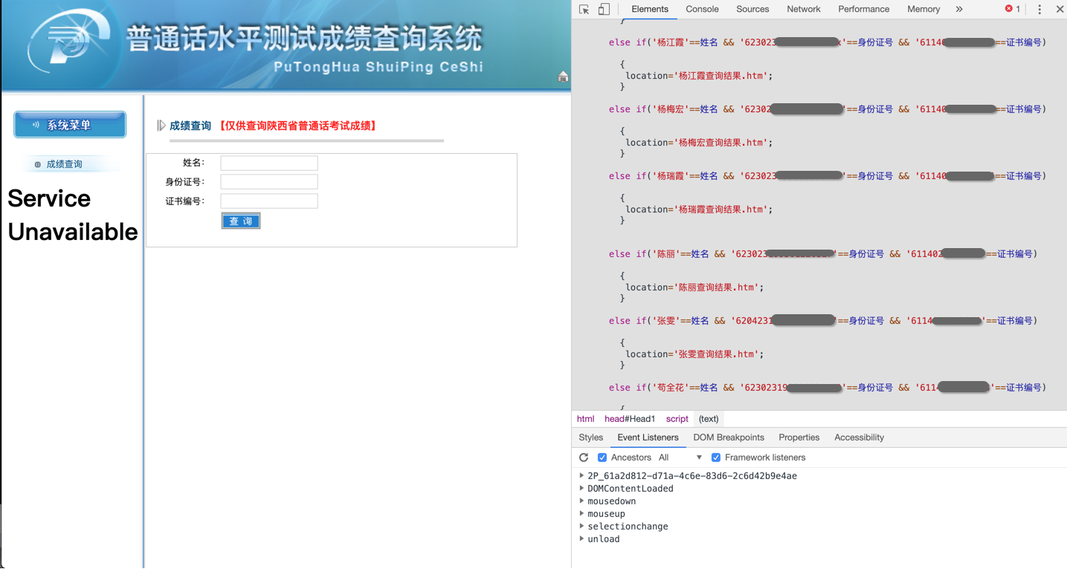Click the 查询 search button

[241, 221]
